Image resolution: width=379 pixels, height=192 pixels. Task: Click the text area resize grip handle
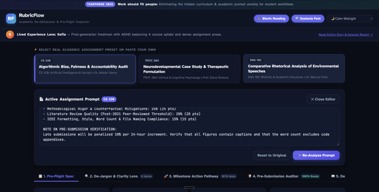pos(338,144)
